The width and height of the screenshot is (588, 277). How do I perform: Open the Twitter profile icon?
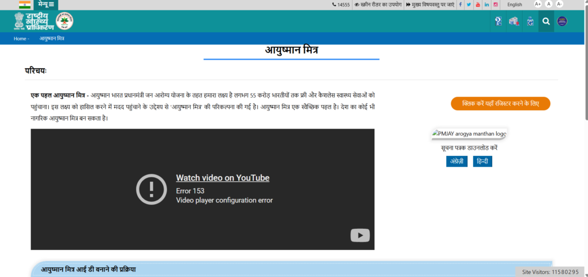click(469, 5)
